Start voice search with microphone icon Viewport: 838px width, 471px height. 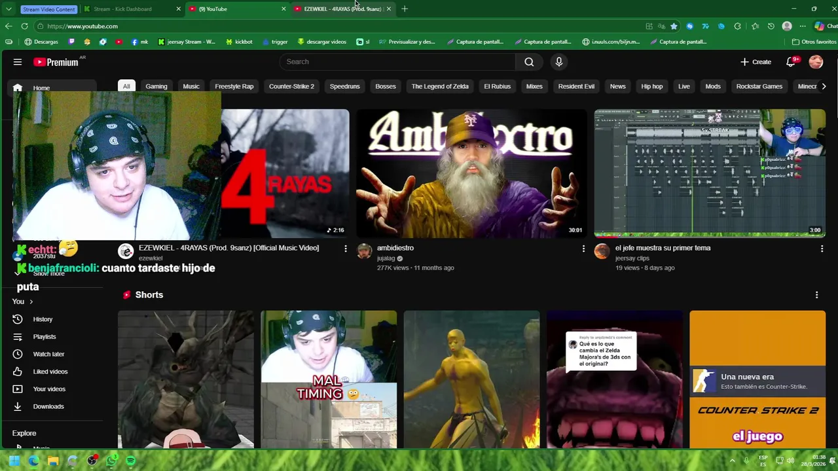[558, 61]
